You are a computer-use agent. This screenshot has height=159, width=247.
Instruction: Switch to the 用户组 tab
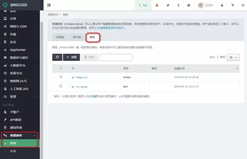click(x=77, y=37)
